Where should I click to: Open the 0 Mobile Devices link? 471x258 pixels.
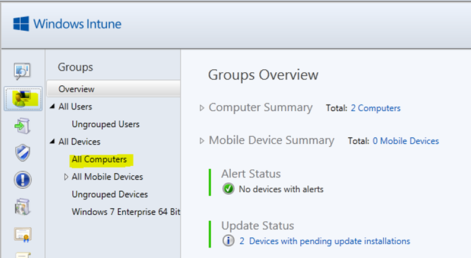pyautogui.click(x=406, y=141)
